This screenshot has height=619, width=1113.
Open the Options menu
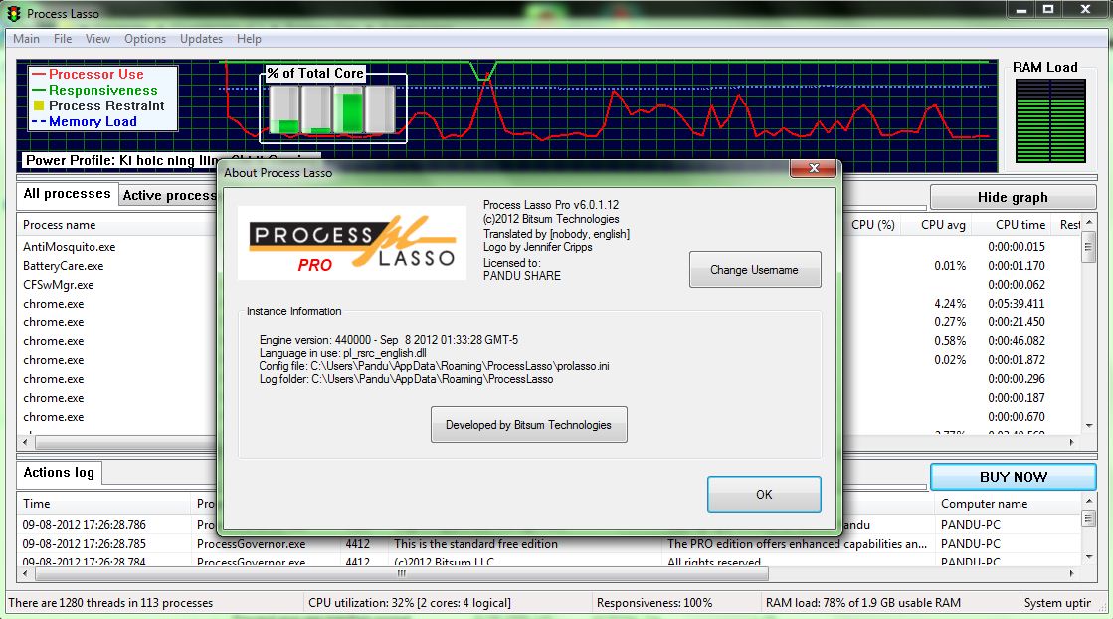(x=145, y=39)
